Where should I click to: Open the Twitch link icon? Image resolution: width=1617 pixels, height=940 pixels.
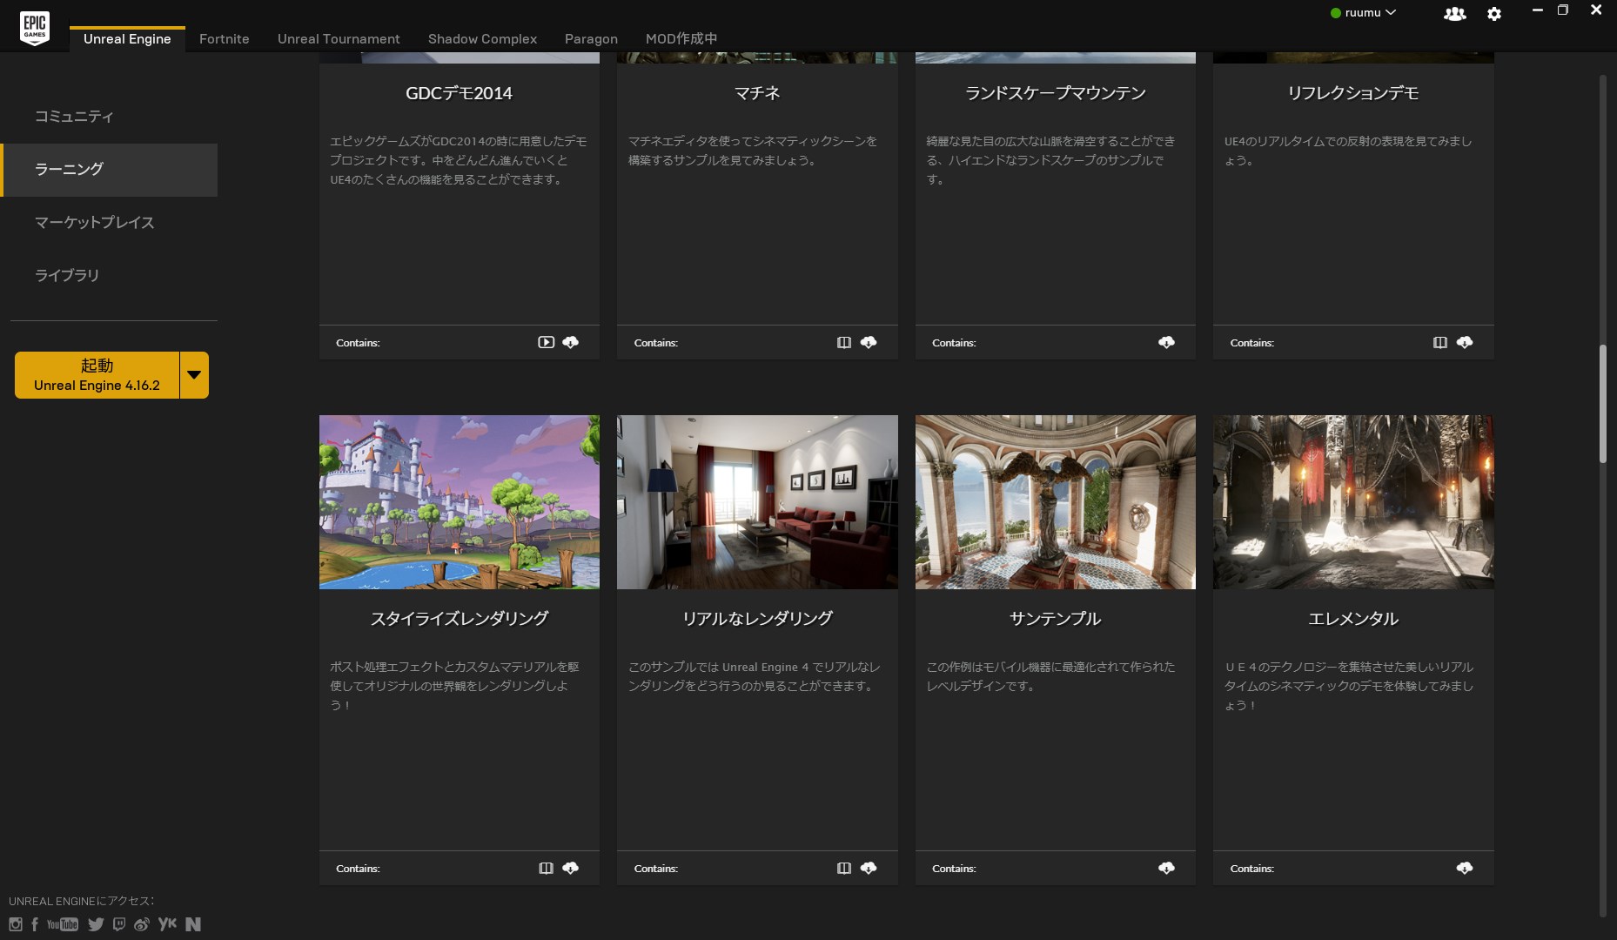click(119, 924)
